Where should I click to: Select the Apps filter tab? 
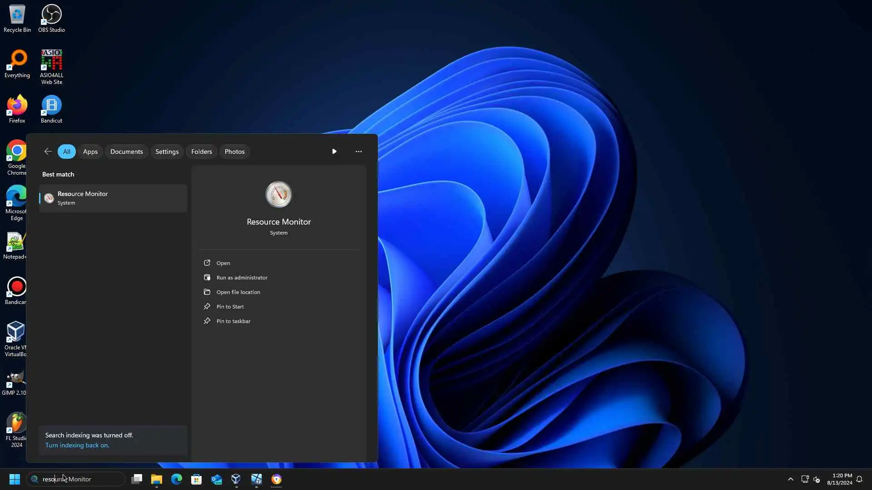tap(90, 152)
